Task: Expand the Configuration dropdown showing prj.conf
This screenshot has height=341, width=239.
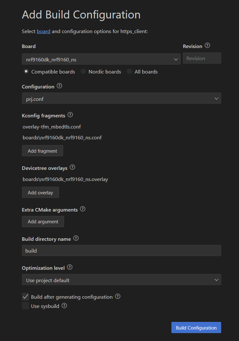Action: (121, 98)
